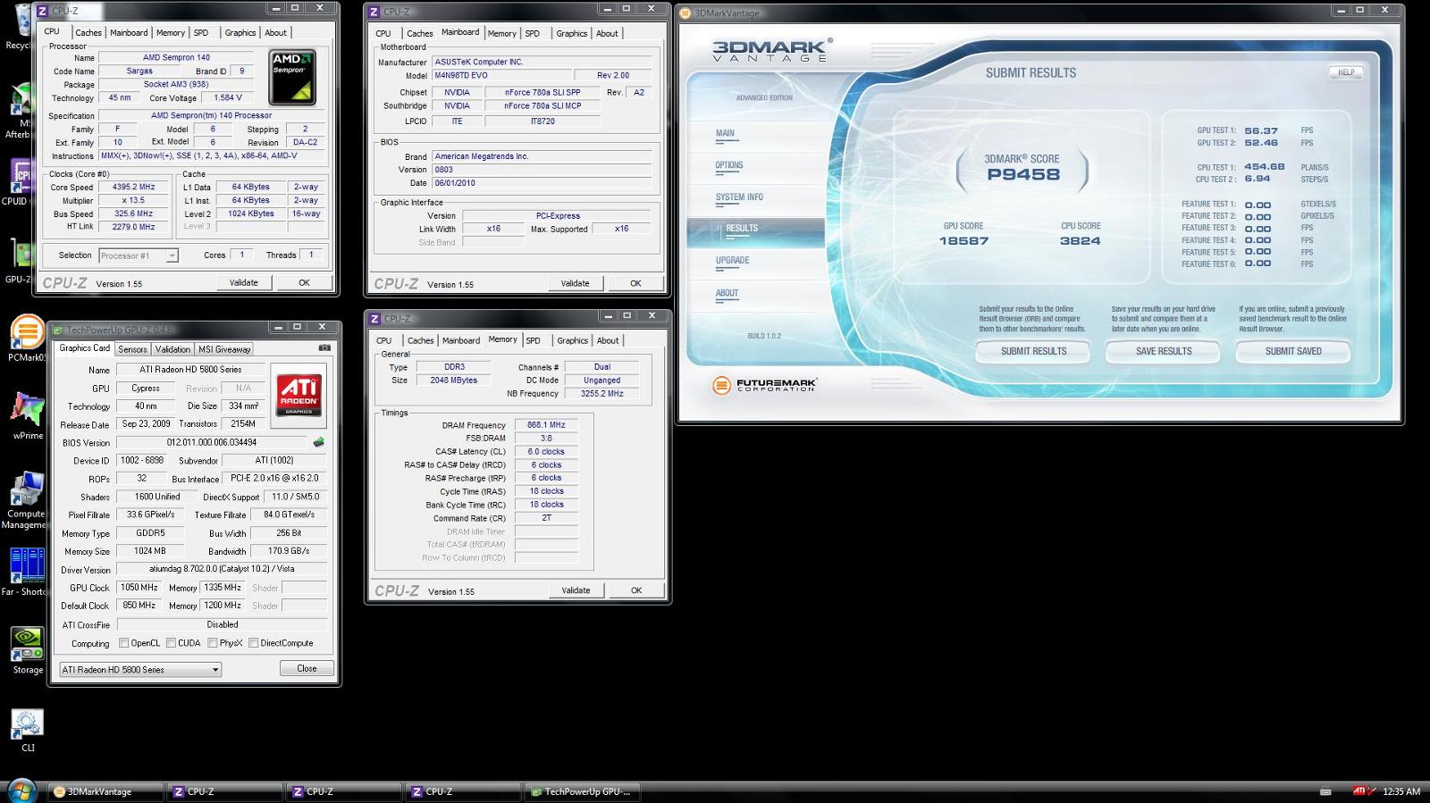Viewport: 1430px width, 803px height.
Task: Switch to 3DMarkVantage taskbar button
Action: (105, 791)
